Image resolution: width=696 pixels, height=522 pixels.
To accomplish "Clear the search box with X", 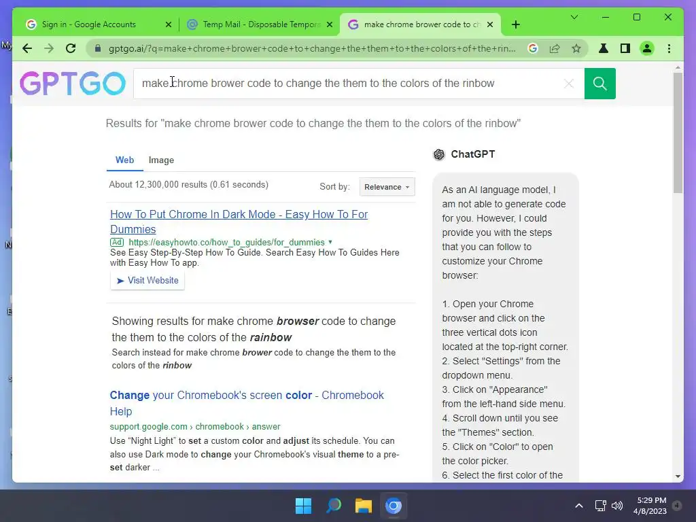I will (569, 84).
